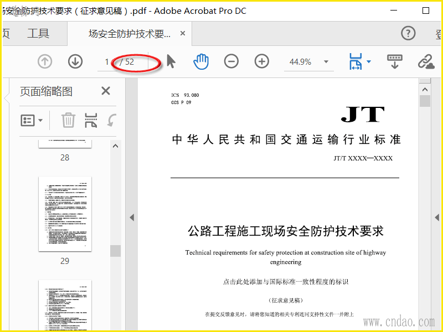This screenshot has height=332, width=443.
Task: Close the 场安全防护技术要... document tab
Action: point(183,33)
